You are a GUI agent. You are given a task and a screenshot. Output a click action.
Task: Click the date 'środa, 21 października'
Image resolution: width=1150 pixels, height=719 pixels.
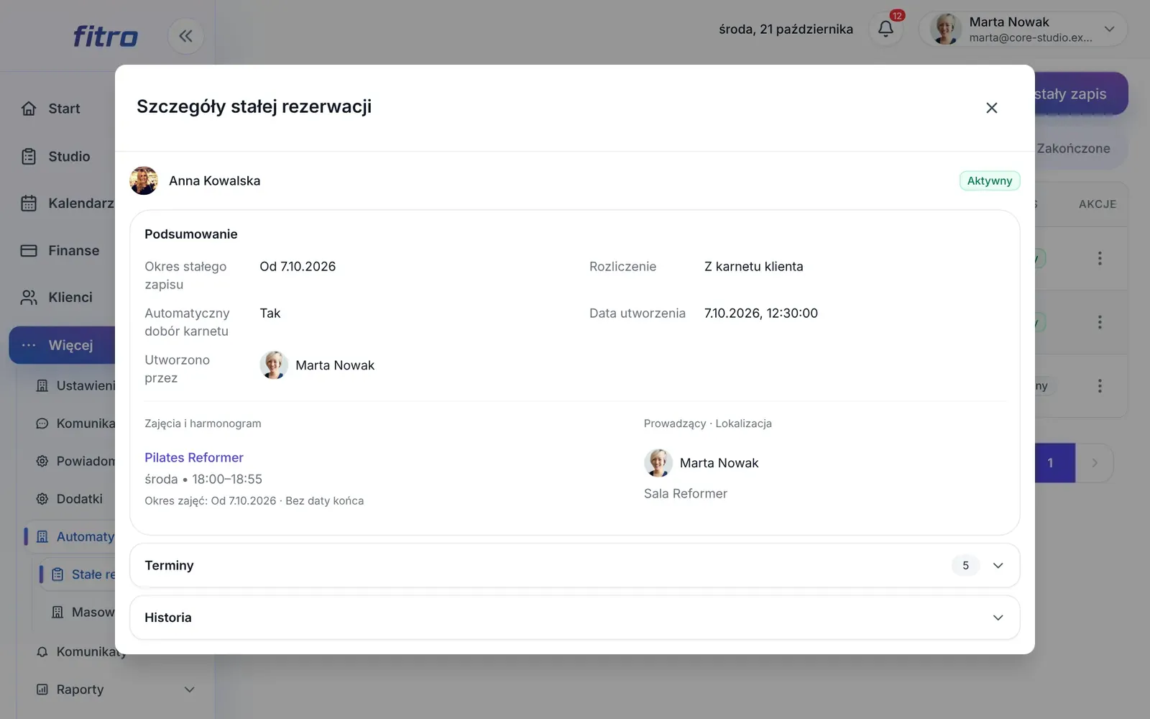click(x=786, y=29)
